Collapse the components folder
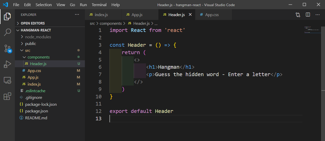The width and height of the screenshot is (325, 141). click(x=50, y=57)
